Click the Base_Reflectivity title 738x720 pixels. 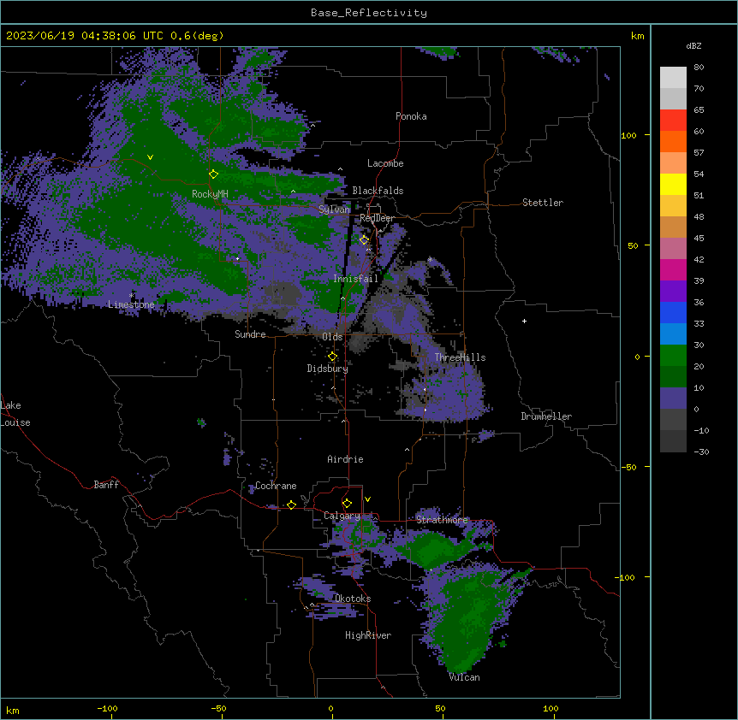(369, 13)
